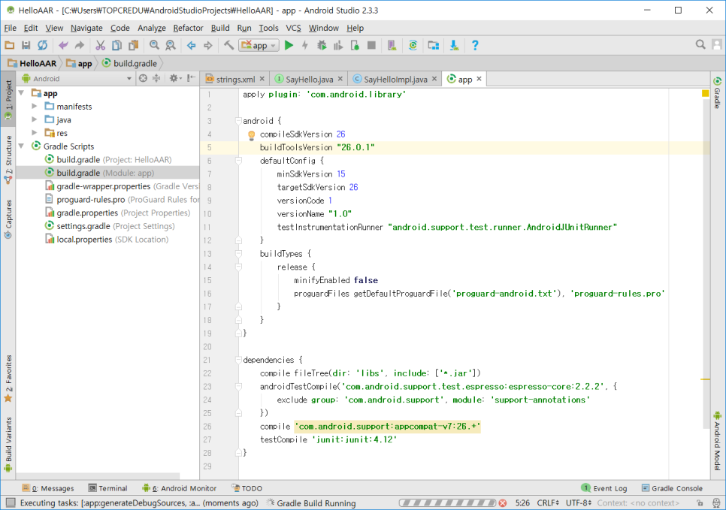
Task: Navigate forward with the right arrow icon
Action: [x=208, y=45]
